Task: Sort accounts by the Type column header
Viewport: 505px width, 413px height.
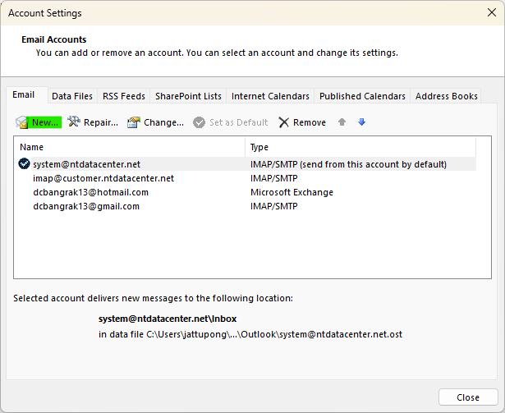Action: point(360,147)
